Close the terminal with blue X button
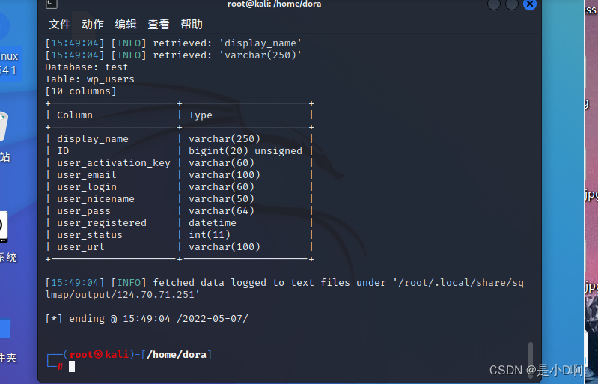 click(x=530, y=4)
